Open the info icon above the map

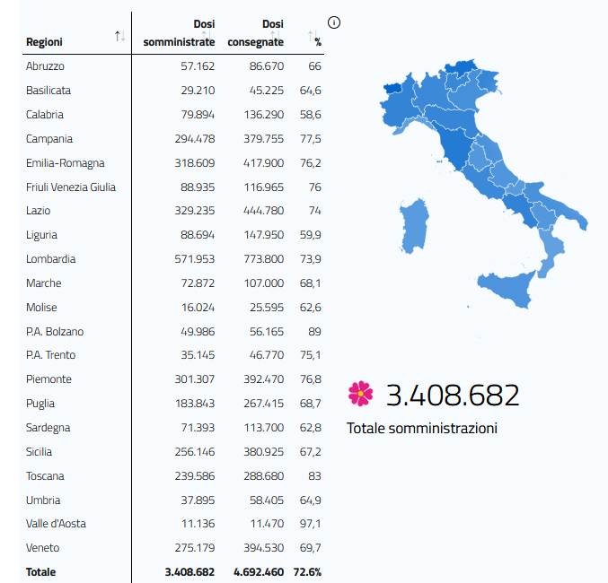[x=335, y=22]
